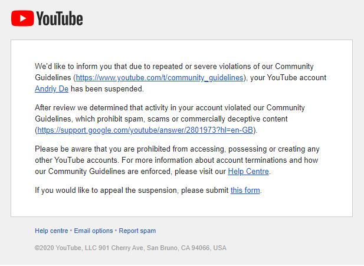Open the youtube.com community_guidelines URL link
Screen dimensions: 364x266
pos(159,78)
